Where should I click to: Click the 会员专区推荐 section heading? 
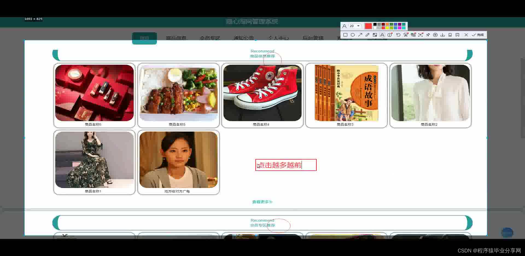(262, 225)
